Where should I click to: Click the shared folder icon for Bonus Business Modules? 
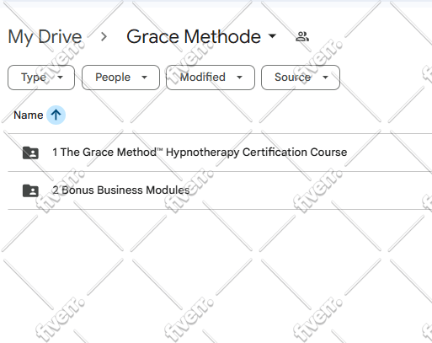point(30,190)
